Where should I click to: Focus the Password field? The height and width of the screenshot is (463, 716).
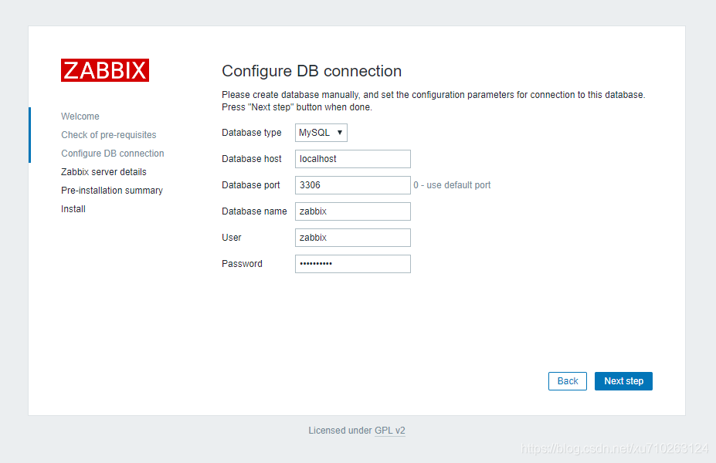pyautogui.click(x=352, y=264)
